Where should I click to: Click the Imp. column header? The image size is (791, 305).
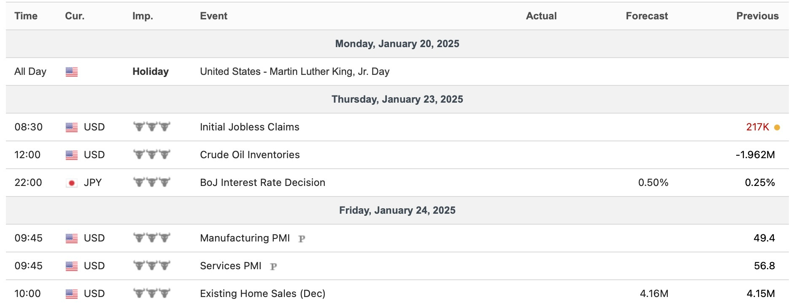[143, 16]
